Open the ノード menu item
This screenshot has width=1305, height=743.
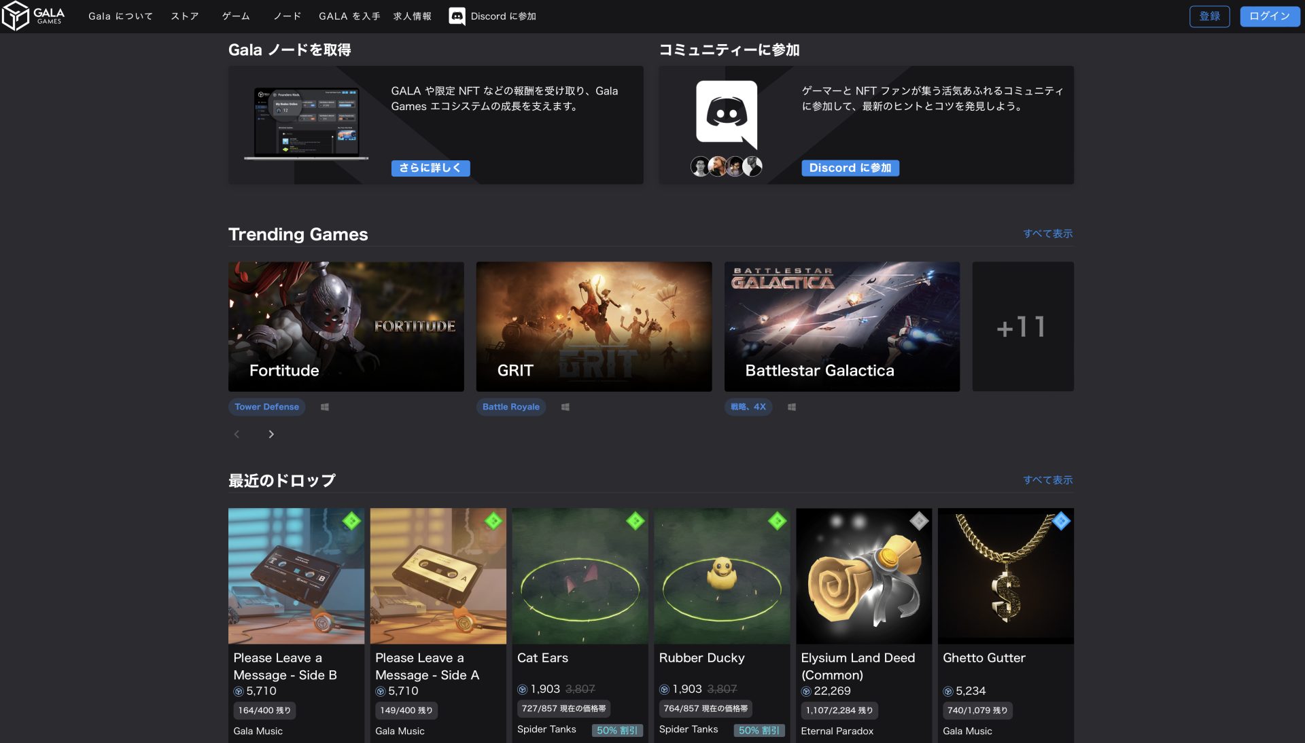click(287, 16)
